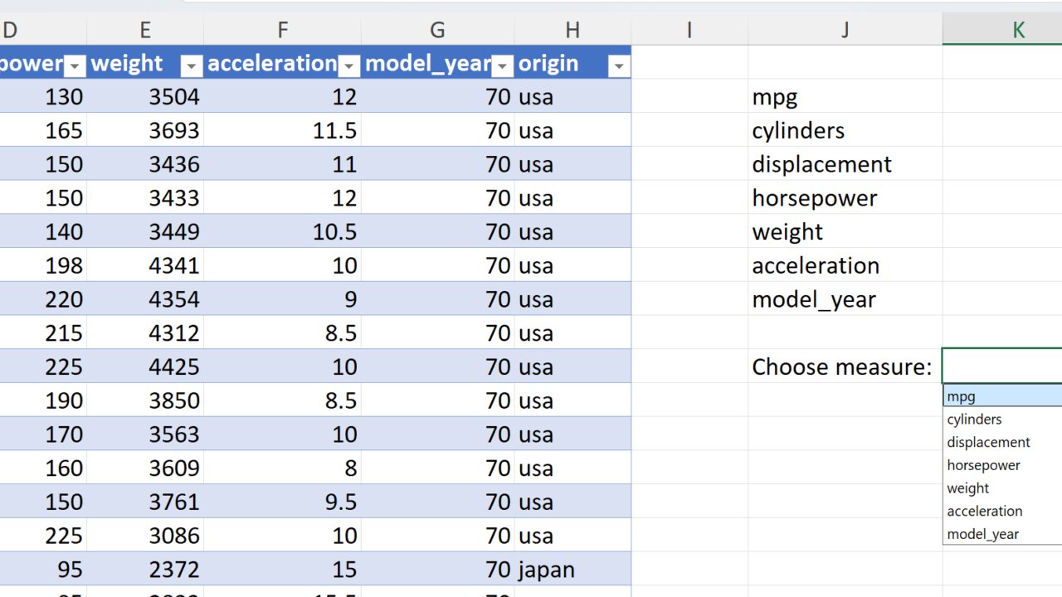
Task: Open the model_year column filter dropdown
Action: (x=503, y=66)
